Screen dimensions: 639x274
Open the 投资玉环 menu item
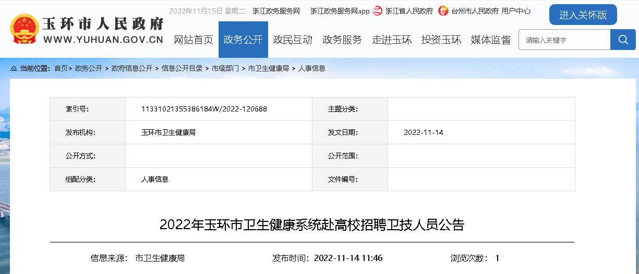click(441, 40)
